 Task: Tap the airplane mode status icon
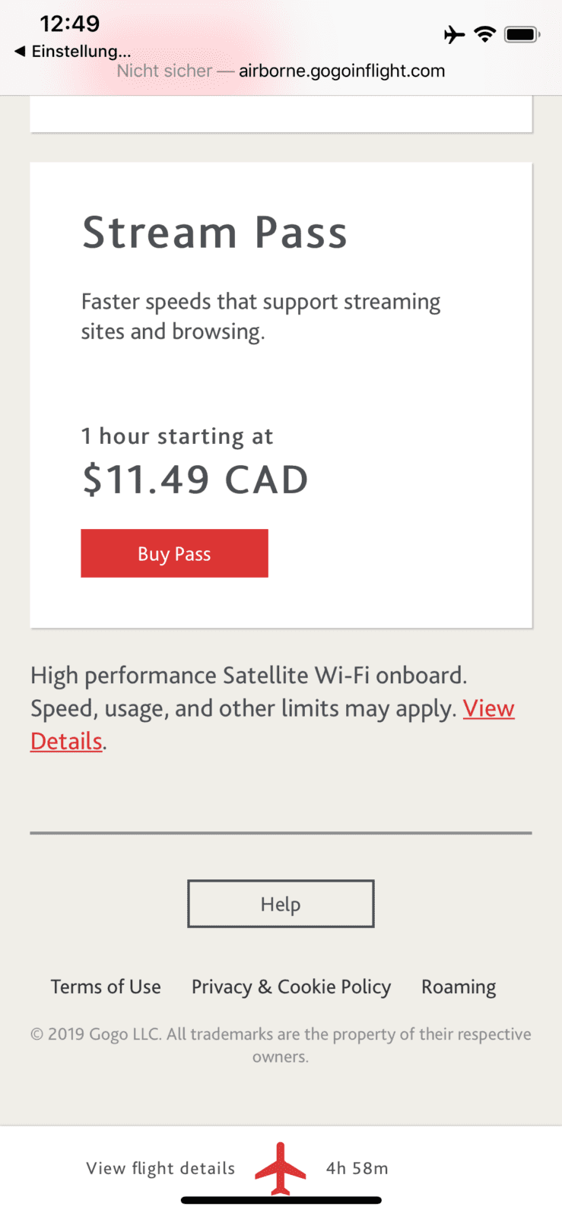point(454,34)
